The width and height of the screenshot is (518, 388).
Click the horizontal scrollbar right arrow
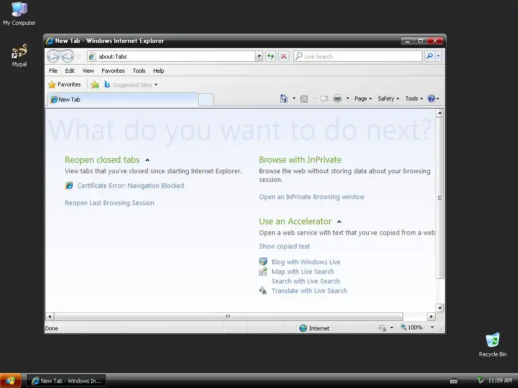(431, 316)
